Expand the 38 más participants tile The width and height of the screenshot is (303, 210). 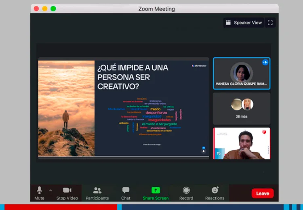[x=242, y=109]
